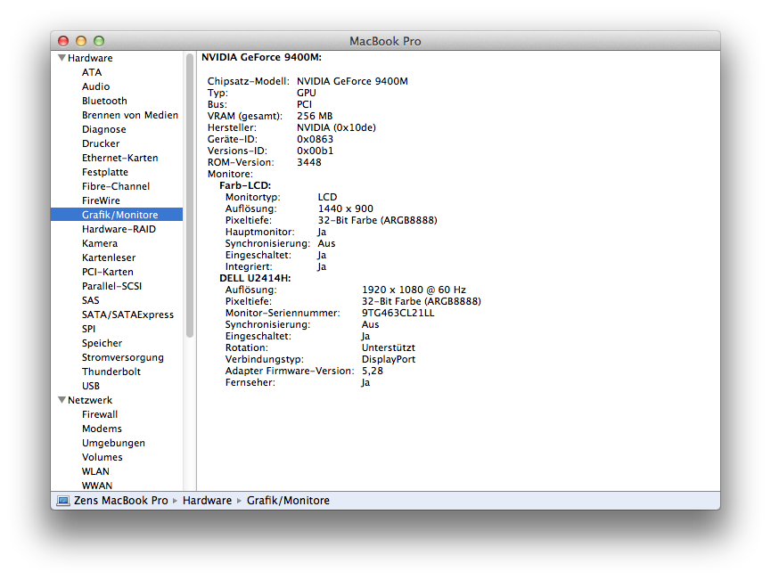Click the ROM-Version value 3448
Viewport: 771px width, 580px height.
click(x=308, y=162)
